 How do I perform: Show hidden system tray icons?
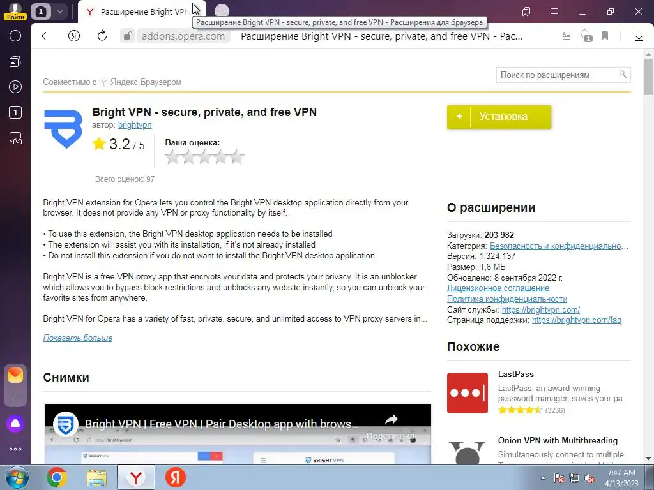[543, 478]
